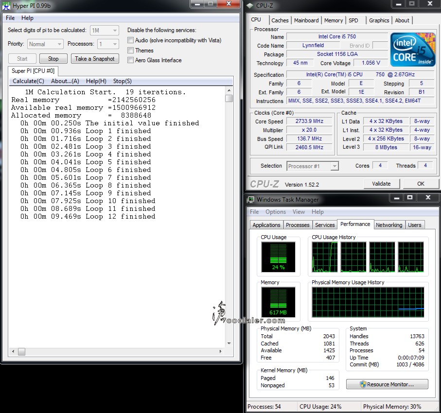Open the Hyper PI File menu
441x413 pixels.
point(10,18)
